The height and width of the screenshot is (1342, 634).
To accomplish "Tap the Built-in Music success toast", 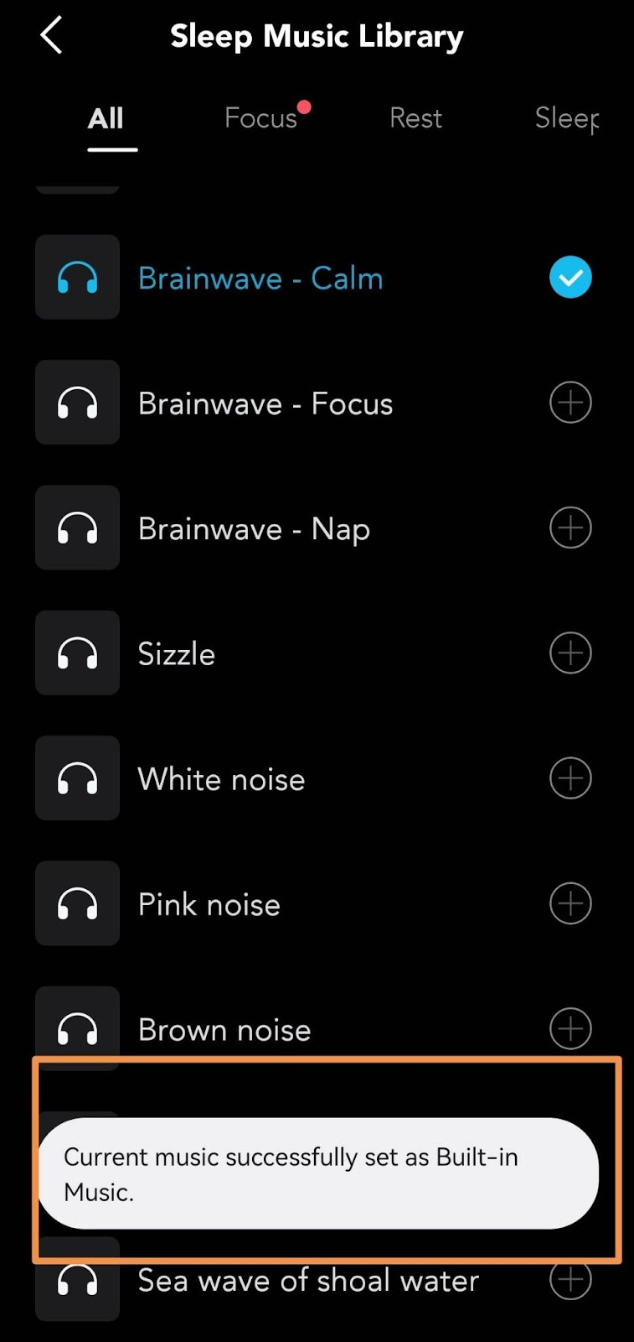I will click(x=318, y=1173).
